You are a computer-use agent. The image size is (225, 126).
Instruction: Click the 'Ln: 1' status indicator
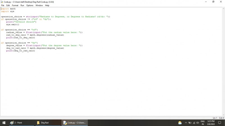215,118
